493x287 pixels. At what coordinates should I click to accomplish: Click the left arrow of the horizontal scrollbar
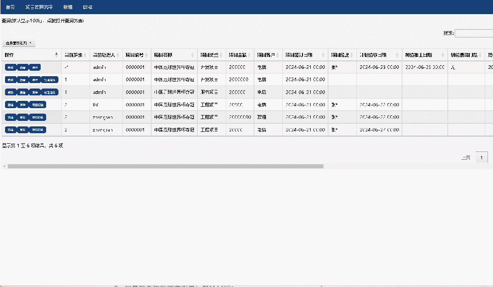[x=4, y=166]
